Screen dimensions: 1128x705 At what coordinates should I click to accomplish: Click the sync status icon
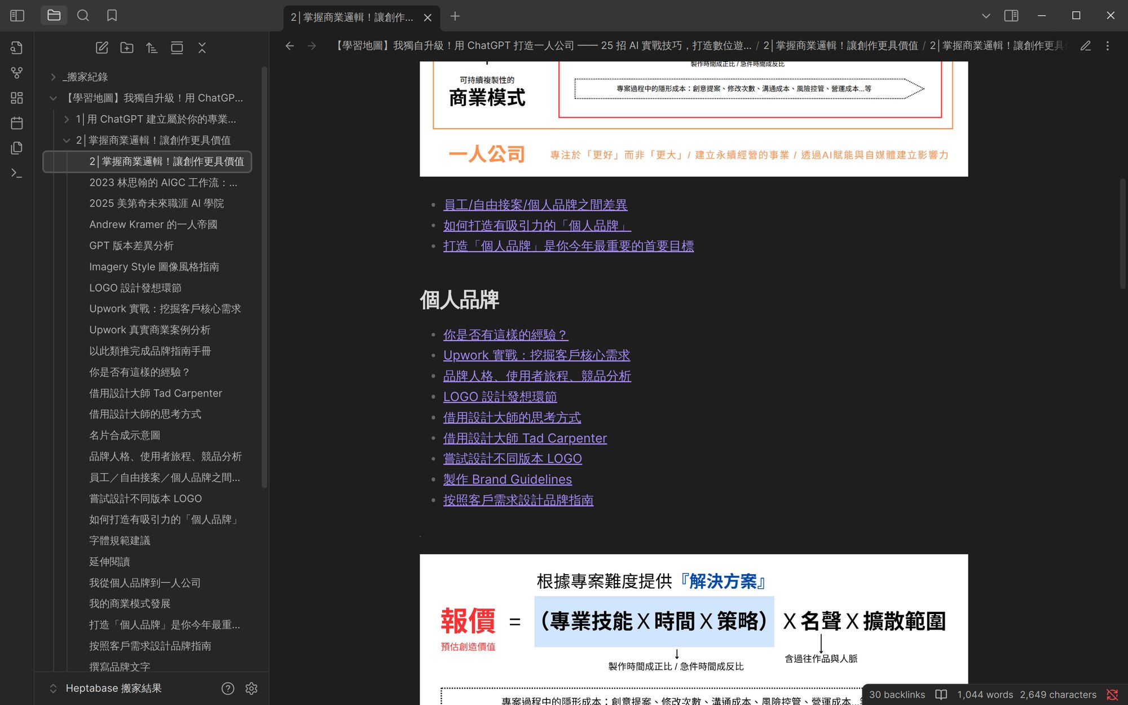tap(1112, 695)
